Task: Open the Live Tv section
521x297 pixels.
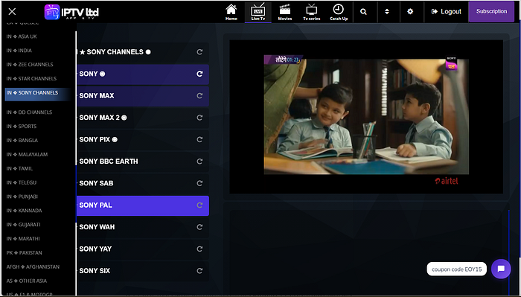Action: tap(258, 13)
